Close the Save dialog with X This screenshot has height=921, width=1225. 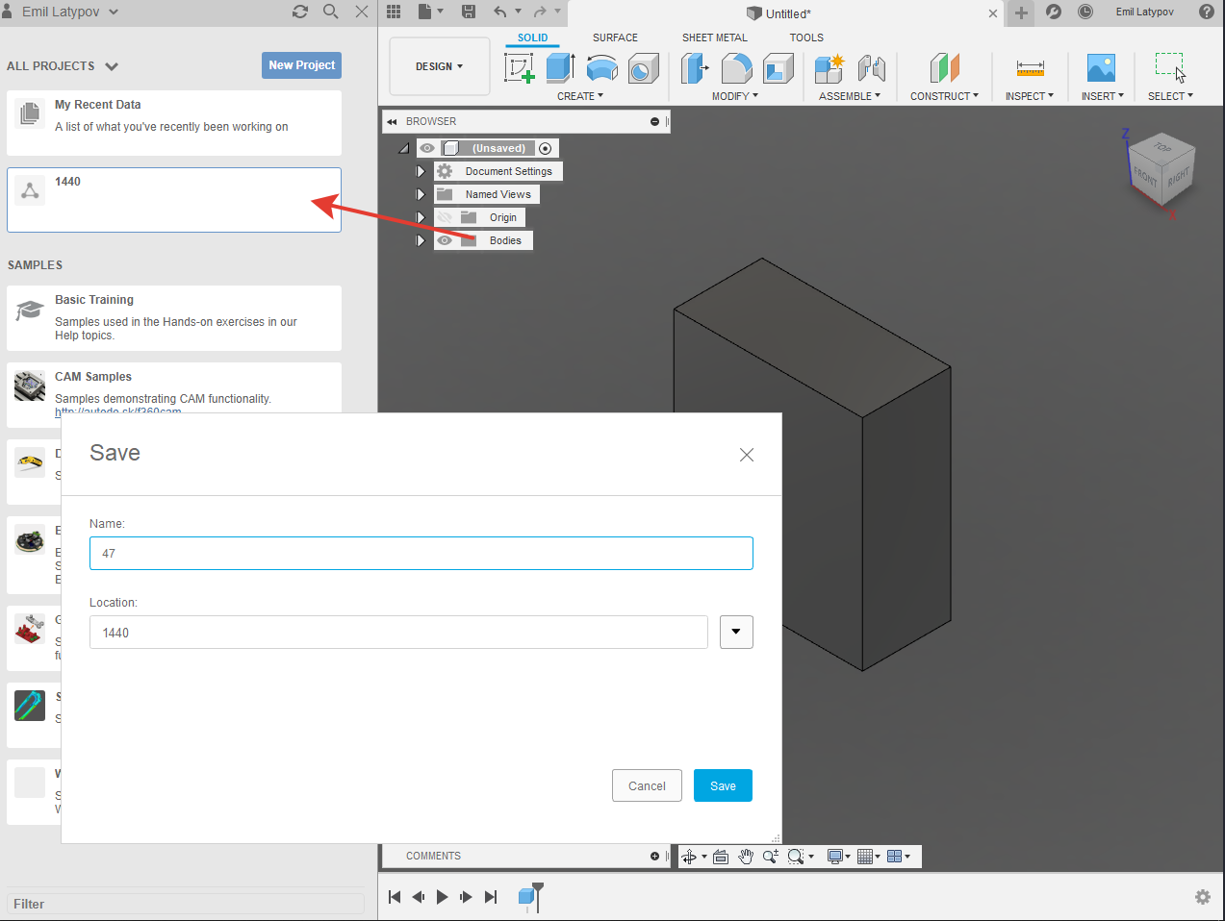tap(747, 455)
